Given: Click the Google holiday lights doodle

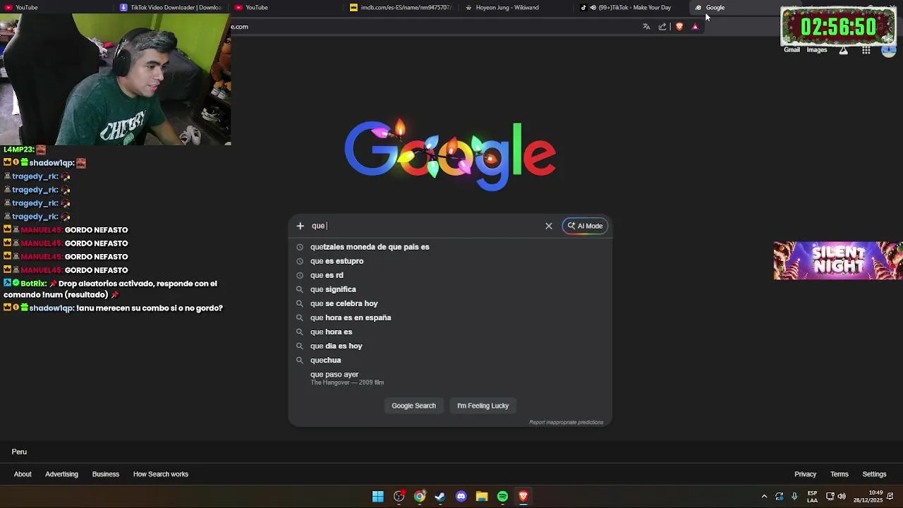Looking at the screenshot, I should (x=450, y=155).
